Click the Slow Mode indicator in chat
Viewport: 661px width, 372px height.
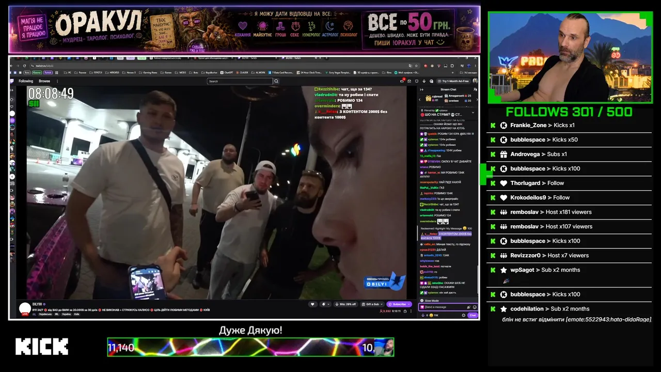tap(429, 301)
